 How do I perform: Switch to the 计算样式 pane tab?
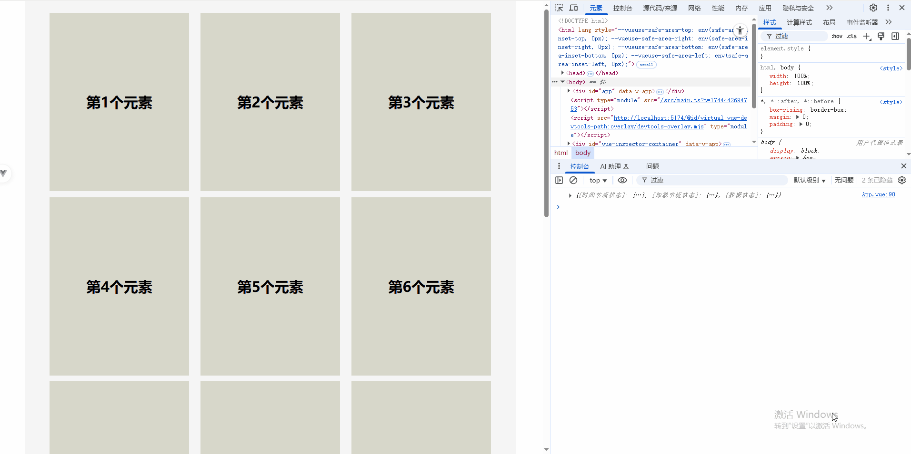click(x=799, y=22)
